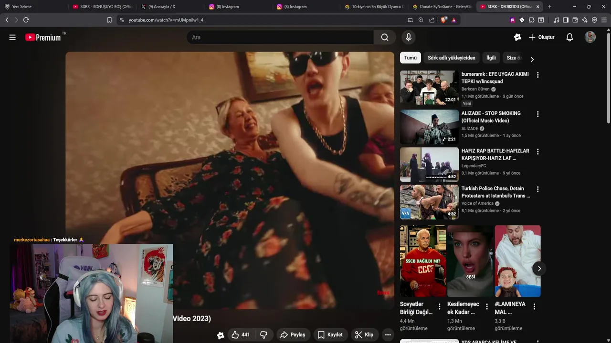Open the bumeramk EFE UYGAC thumbnail
This screenshot has height=343, width=611.
pos(429,87)
